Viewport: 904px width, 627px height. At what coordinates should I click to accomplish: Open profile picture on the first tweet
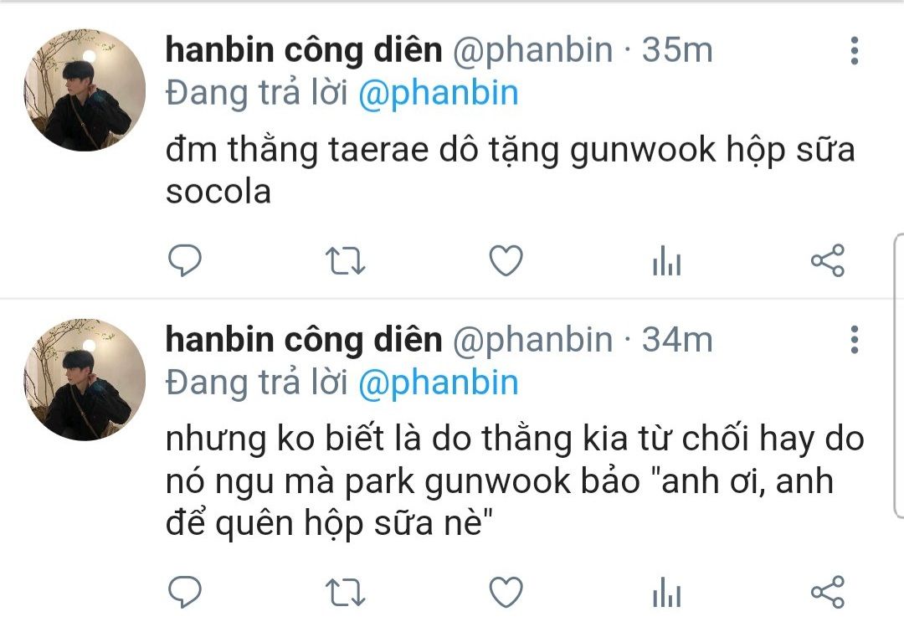[85, 90]
